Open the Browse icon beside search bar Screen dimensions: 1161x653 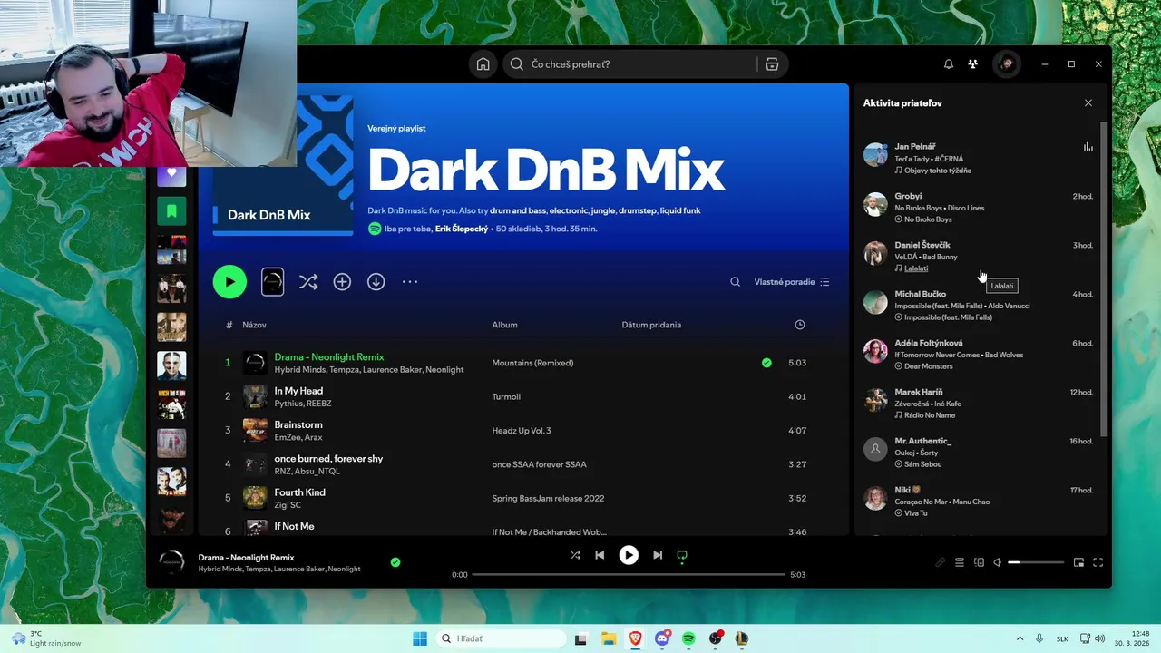pos(772,64)
